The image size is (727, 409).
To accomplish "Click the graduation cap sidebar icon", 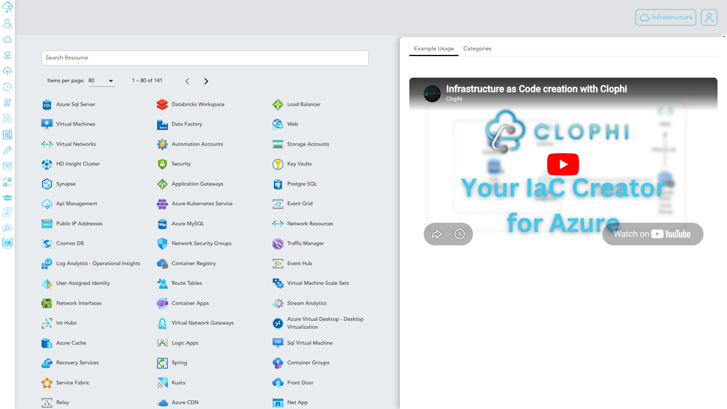I will pyautogui.click(x=7, y=198).
